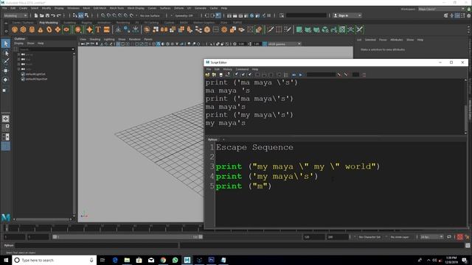Click Load Script icon in Script Editor
The image size is (472, 265).
point(207,74)
